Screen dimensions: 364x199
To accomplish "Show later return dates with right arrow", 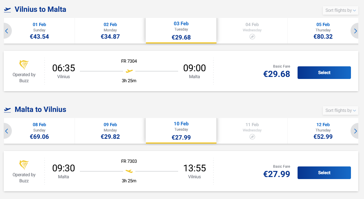I will pos(355,131).
